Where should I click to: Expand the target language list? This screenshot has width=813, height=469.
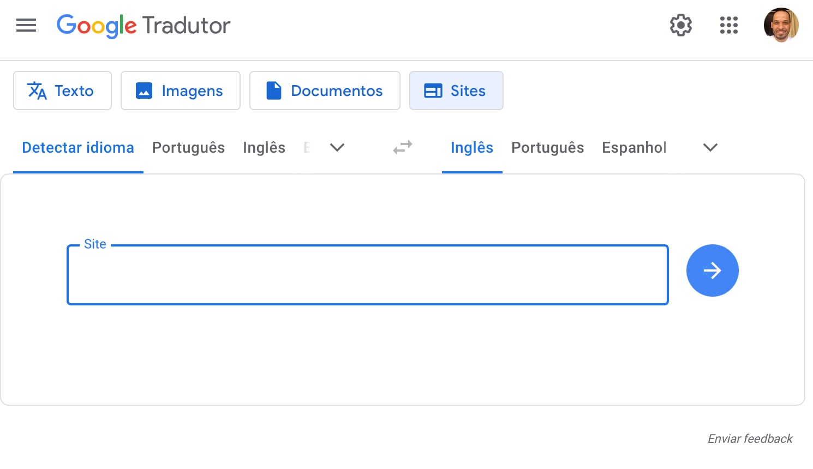[710, 148]
